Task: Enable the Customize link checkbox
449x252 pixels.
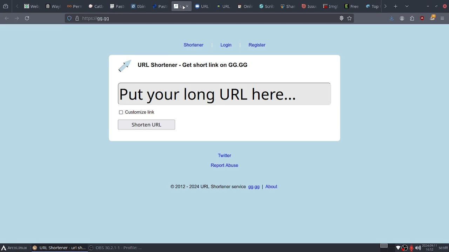Action: pos(121,112)
